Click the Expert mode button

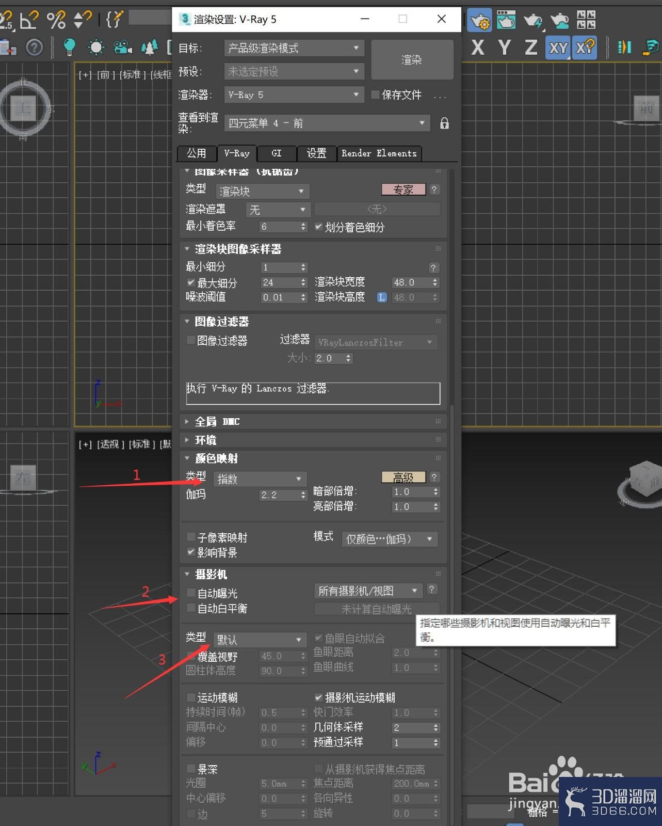point(403,189)
